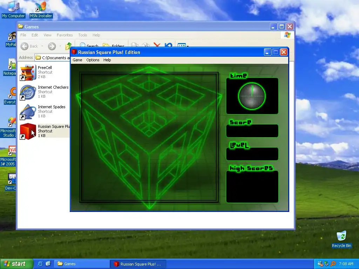359x269 pixels.
Task: Open the File menu in Games window
Action: [x=23, y=35]
